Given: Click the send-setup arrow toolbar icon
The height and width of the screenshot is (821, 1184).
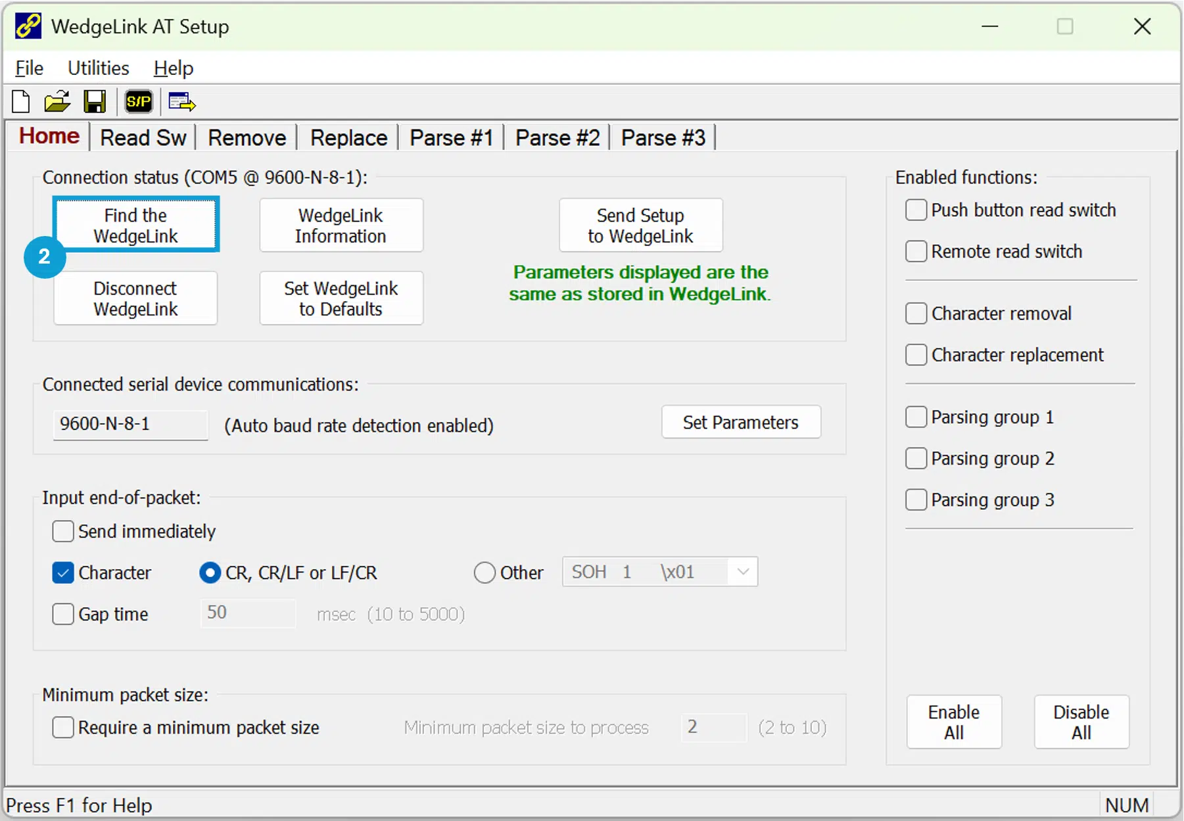Looking at the screenshot, I should pos(182,102).
